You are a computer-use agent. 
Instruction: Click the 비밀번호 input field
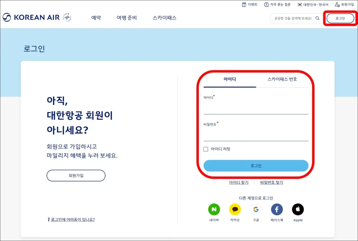(256, 135)
